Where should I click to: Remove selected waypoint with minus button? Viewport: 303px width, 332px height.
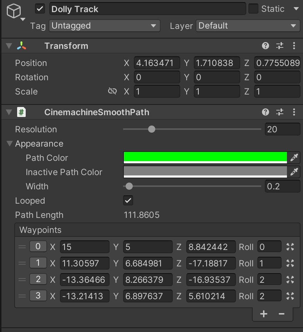point(281,314)
